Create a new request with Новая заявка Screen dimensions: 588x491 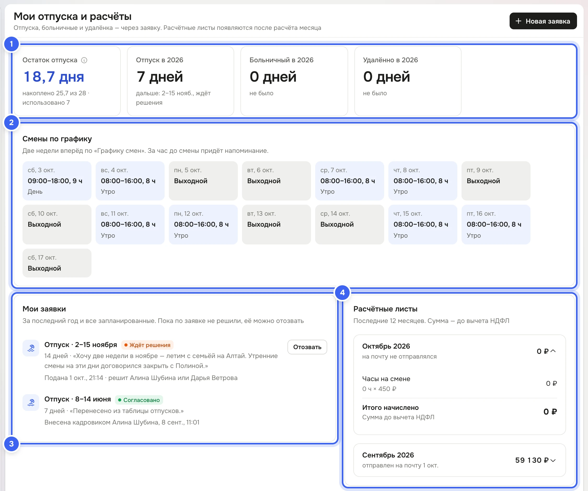point(543,21)
